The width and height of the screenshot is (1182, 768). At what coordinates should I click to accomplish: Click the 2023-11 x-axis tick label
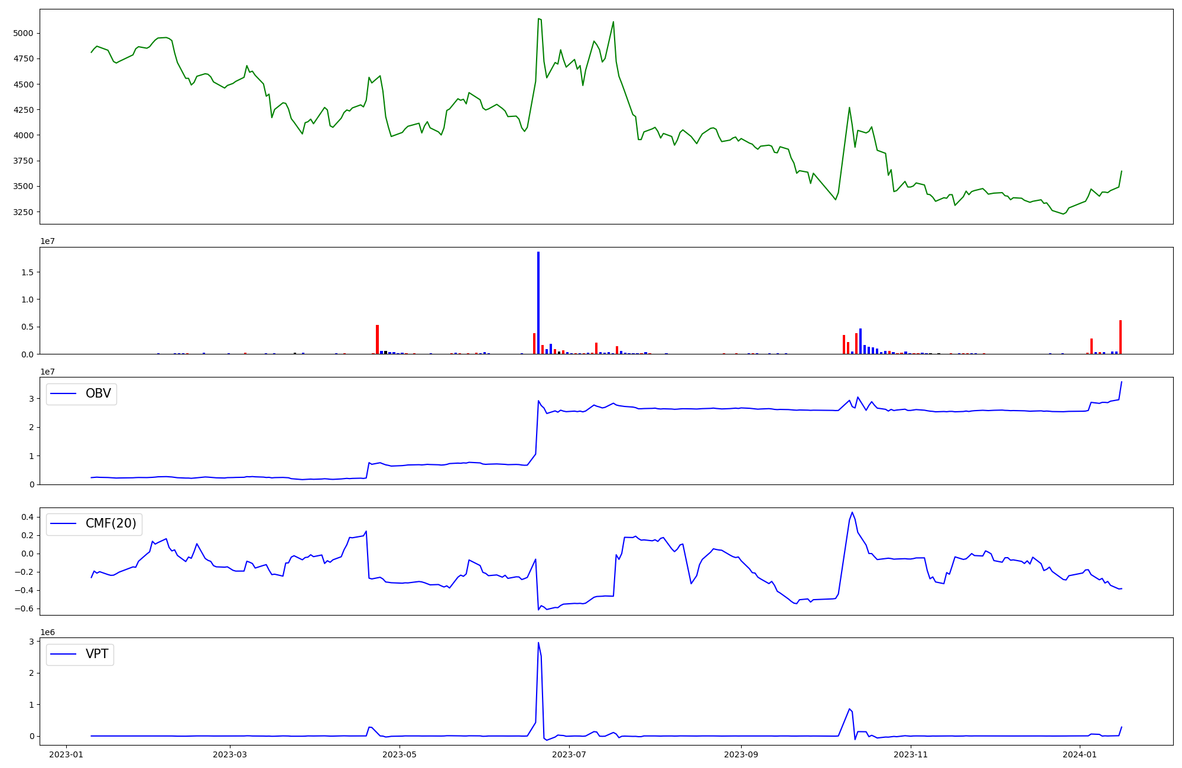click(911, 754)
